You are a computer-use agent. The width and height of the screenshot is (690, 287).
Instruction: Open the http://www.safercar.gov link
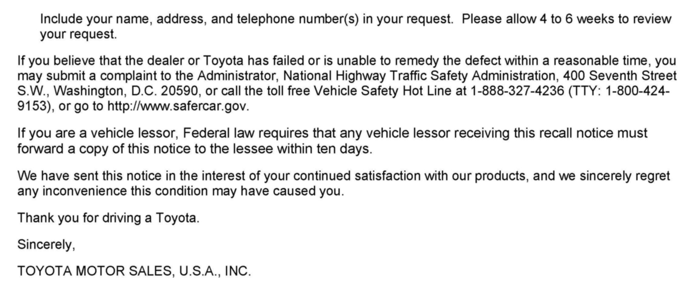(x=178, y=106)
